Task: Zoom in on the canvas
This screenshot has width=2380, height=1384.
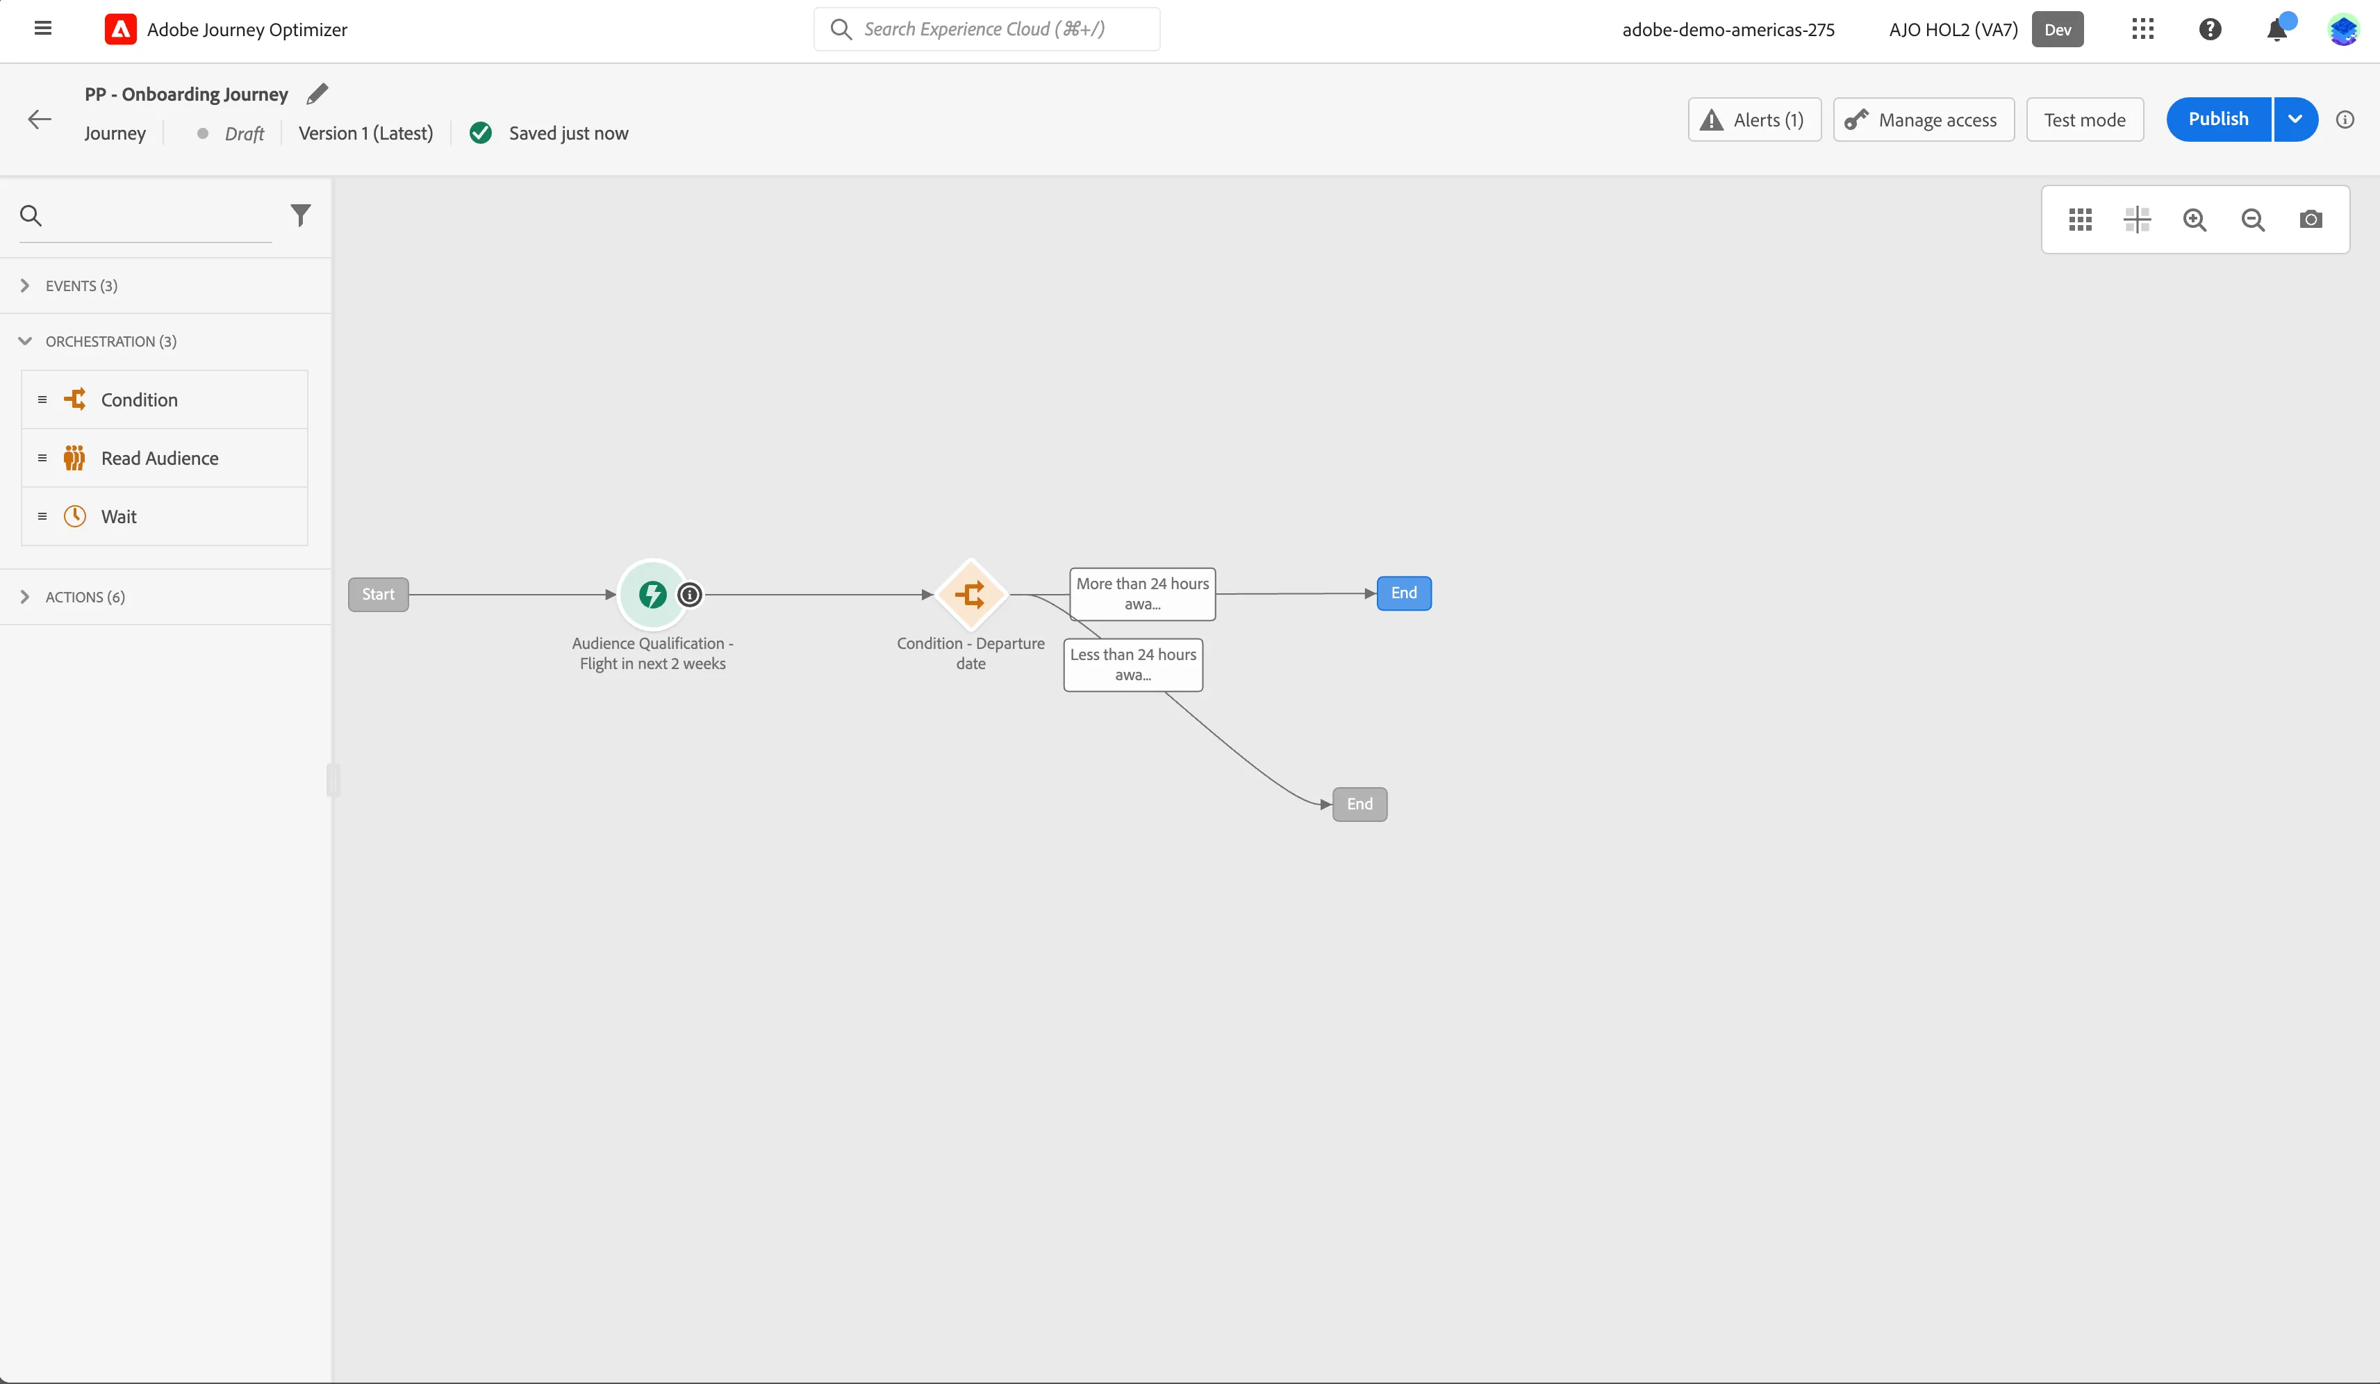Action: [x=2194, y=219]
